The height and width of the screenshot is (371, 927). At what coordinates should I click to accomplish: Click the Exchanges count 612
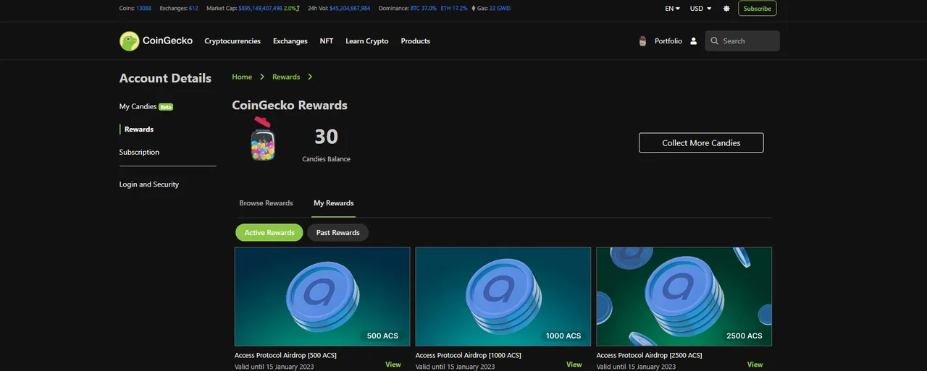193,9
